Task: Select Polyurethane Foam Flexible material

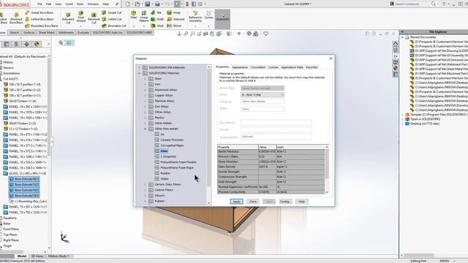Action: pos(178,162)
